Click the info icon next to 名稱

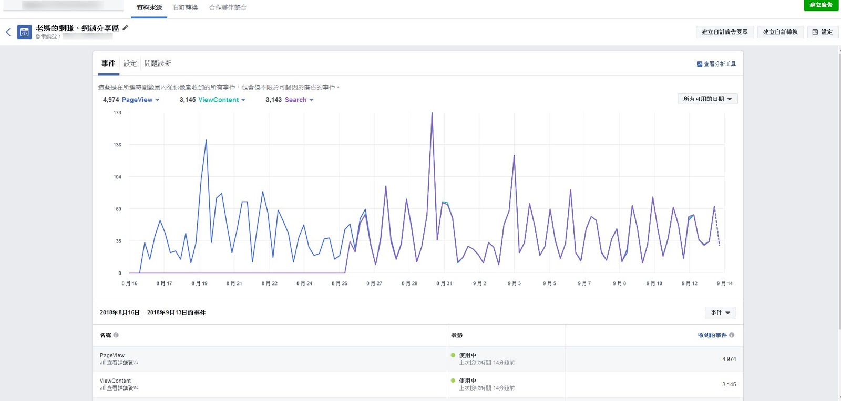point(116,335)
